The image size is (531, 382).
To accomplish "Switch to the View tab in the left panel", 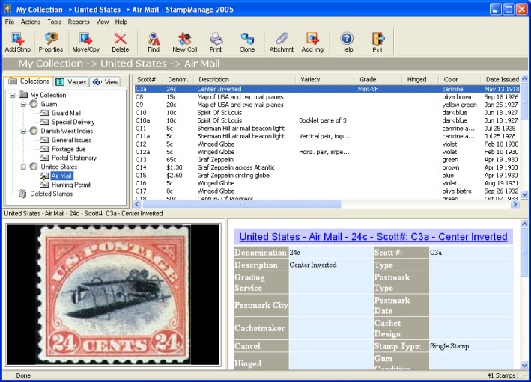I will click(106, 81).
